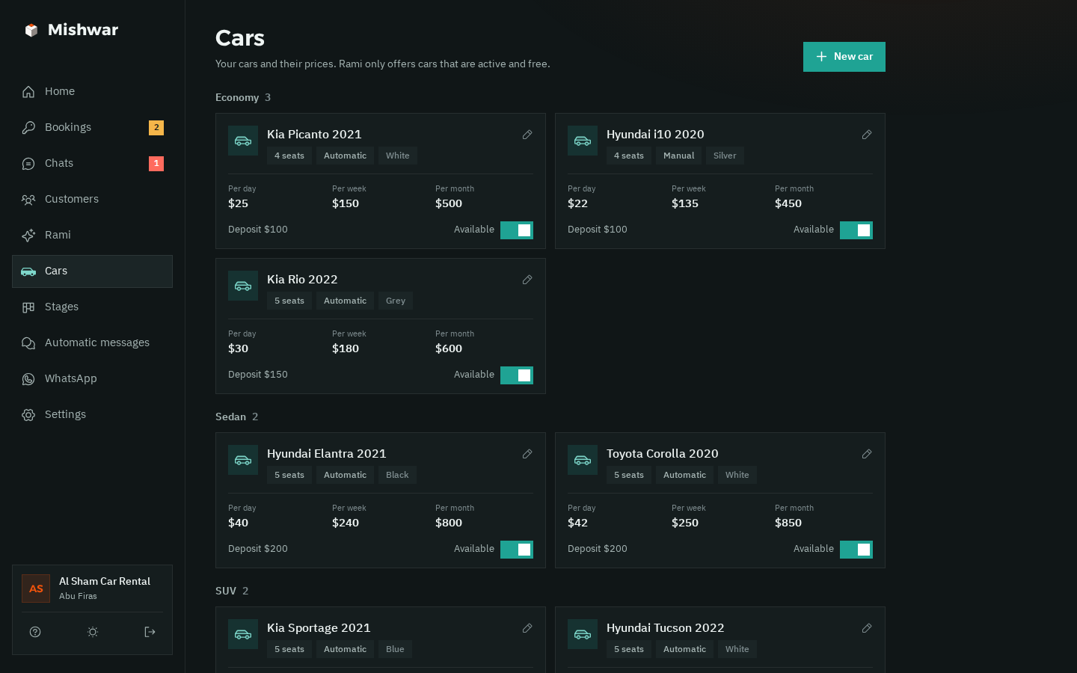This screenshot has width=1077, height=673.
Task: Edit the Hyundai Elantra 2021 listing
Action: 527,454
